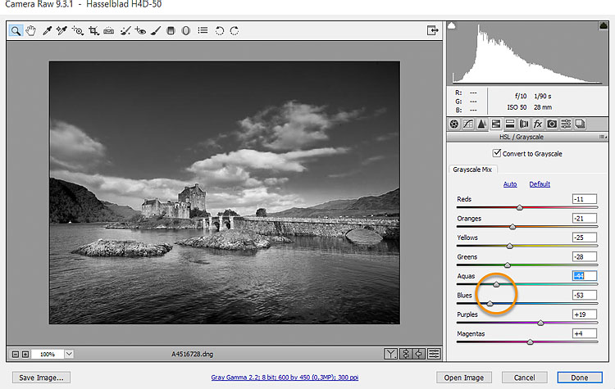Click the Blues slider handle

[x=490, y=303]
